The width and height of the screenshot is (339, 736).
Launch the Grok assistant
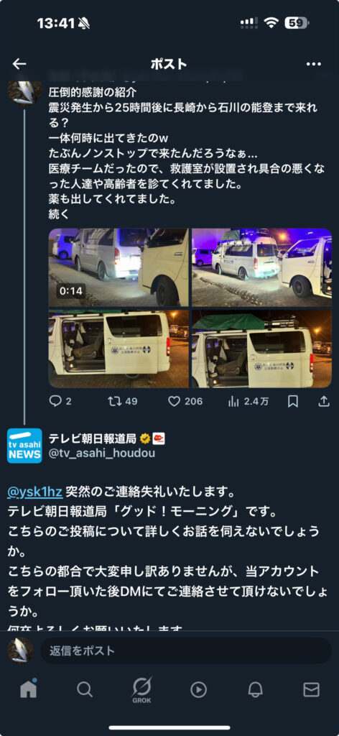pyautogui.click(x=141, y=689)
